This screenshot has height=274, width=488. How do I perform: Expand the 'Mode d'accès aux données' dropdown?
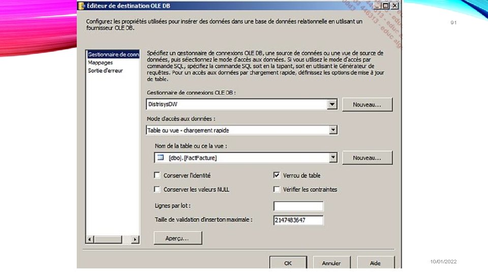[333, 130]
